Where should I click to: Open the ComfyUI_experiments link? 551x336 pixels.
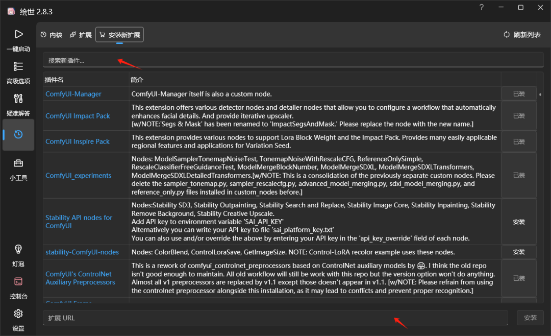click(x=79, y=175)
